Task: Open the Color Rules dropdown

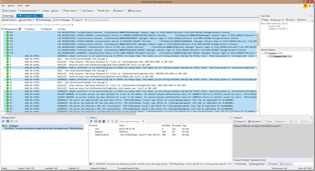Action: coord(26,20)
